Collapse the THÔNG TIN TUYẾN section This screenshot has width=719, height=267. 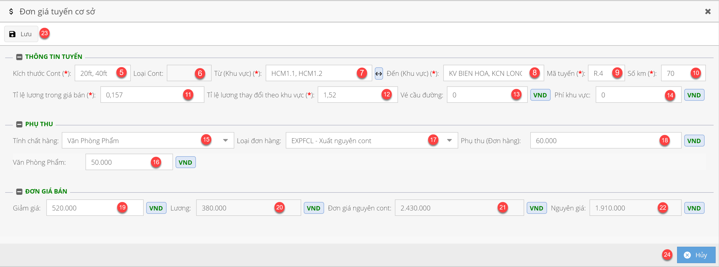tap(19, 57)
